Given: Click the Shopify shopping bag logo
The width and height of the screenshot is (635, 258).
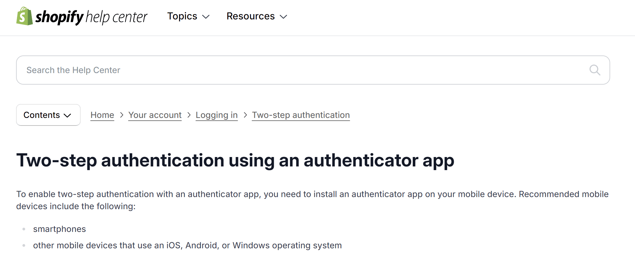Looking at the screenshot, I should tap(24, 16).
